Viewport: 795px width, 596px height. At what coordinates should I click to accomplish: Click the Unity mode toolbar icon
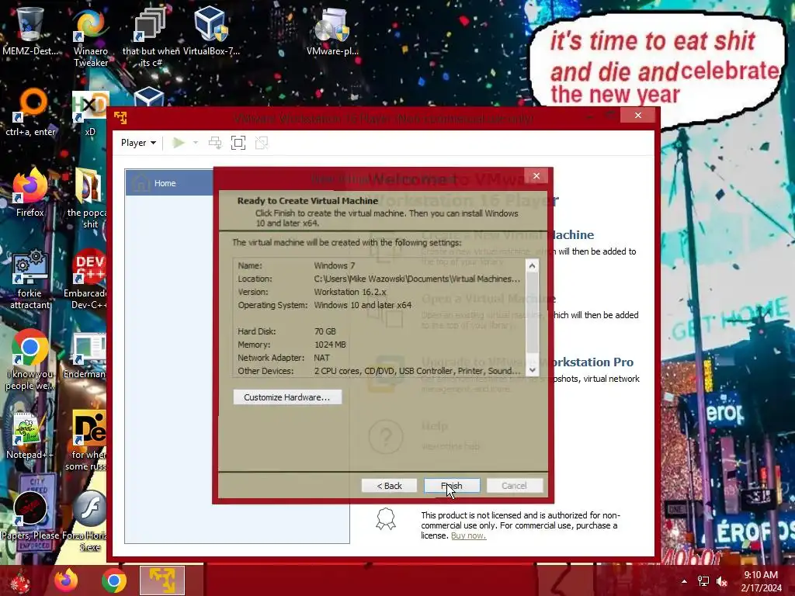(262, 143)
